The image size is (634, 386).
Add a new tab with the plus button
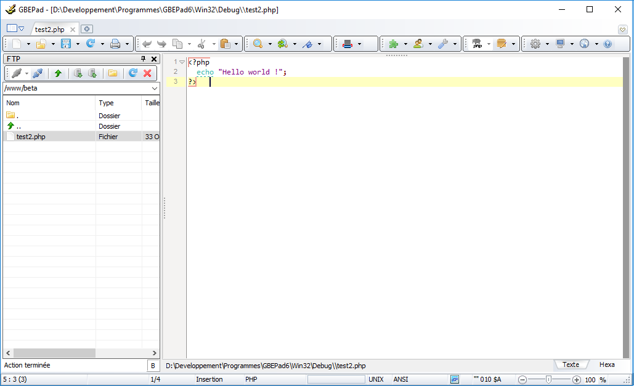[x=86, y=29]
